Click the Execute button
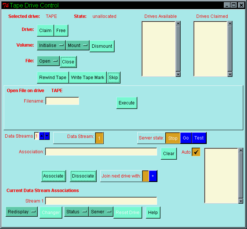The image size is (247, 229). pos(126,103)
